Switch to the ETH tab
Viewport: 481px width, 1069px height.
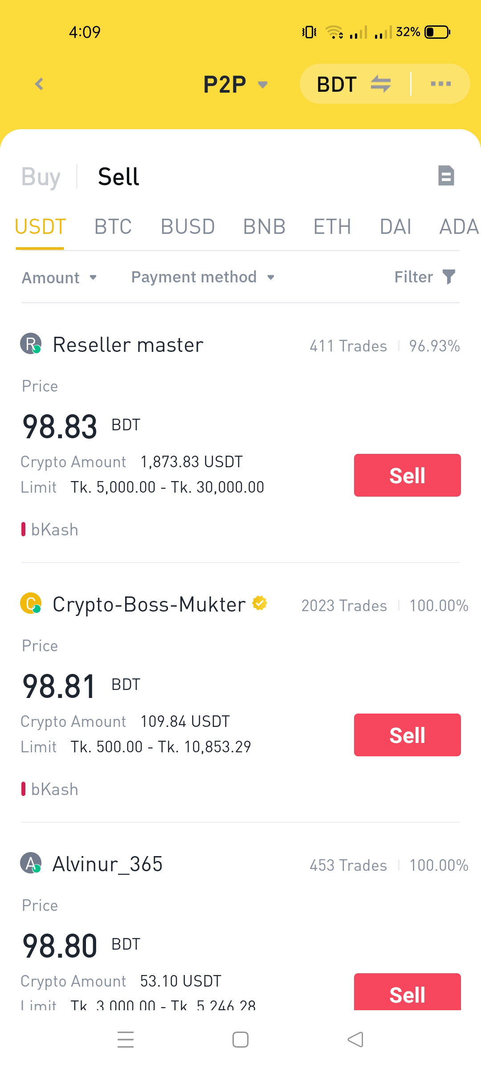[332, 227]
